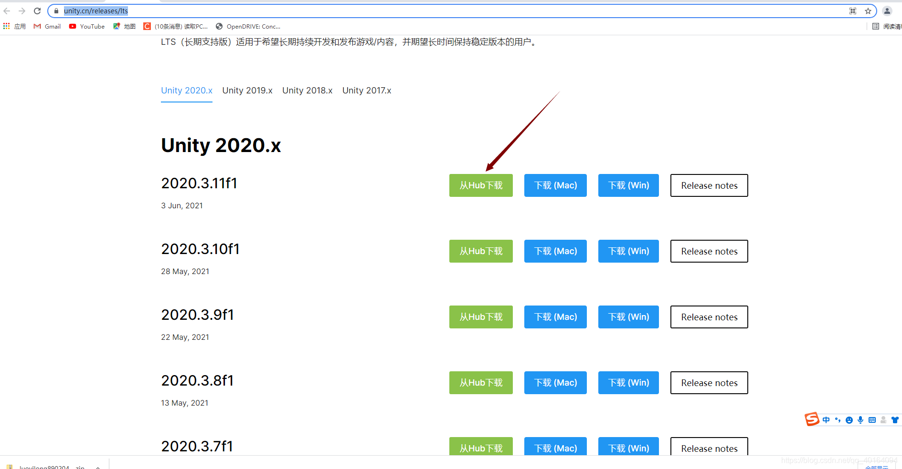Screen dimensions: 902x469
Task: Open the emoji smiley in Sogou bar
Action: point(849,420)
